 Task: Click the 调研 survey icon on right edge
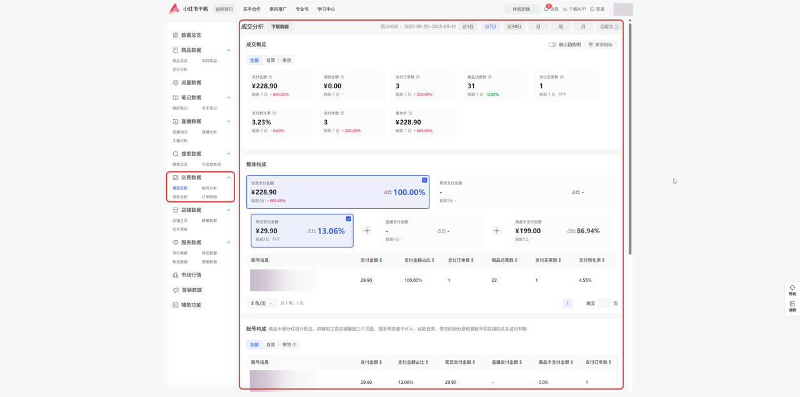coord(792,304)
